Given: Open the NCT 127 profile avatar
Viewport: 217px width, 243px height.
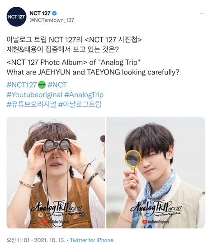Looking at the screenshot, I should click(16, 17).
